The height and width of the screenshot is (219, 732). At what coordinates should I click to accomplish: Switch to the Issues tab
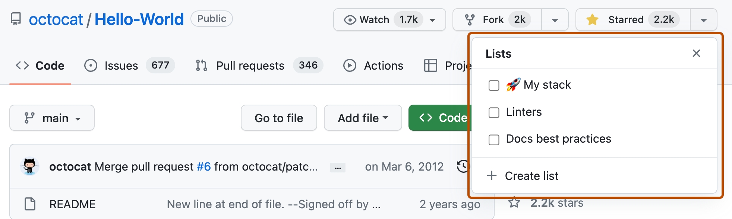(122, 66)
